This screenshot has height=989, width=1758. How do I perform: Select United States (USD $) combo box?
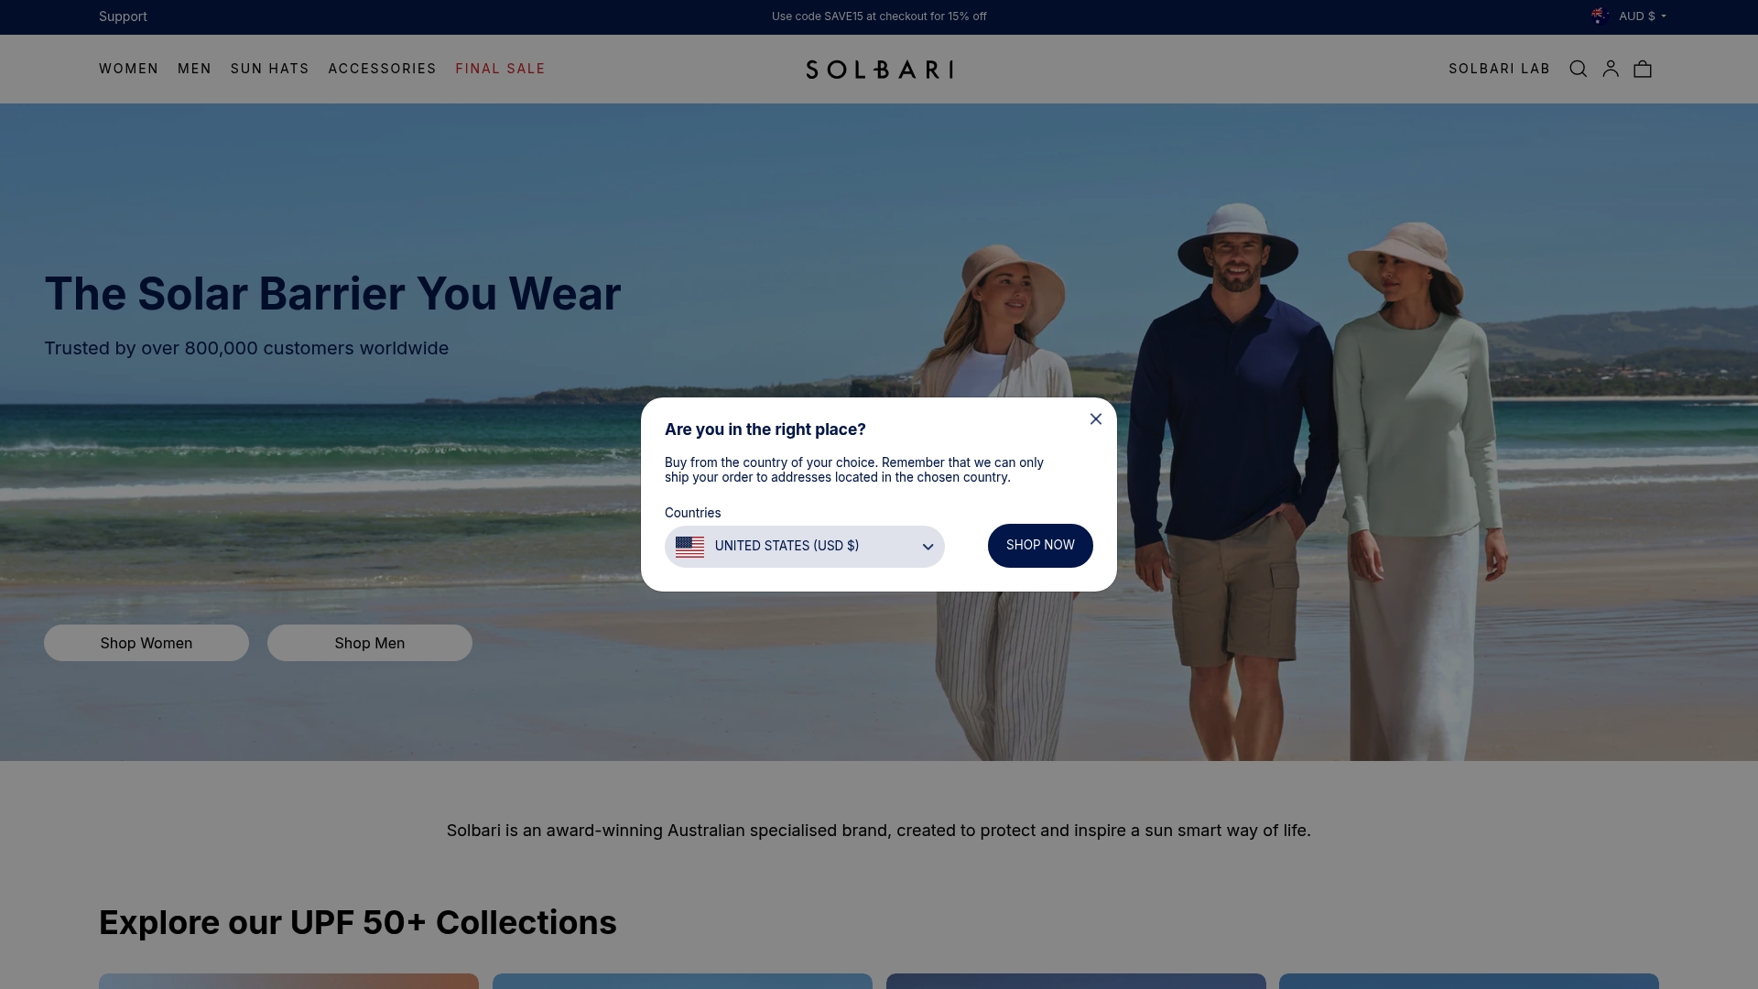[x=804, y=547]
